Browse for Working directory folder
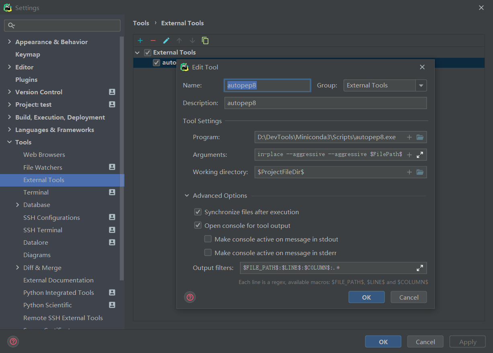The image size is (493, 353). [x=420, y=172]
